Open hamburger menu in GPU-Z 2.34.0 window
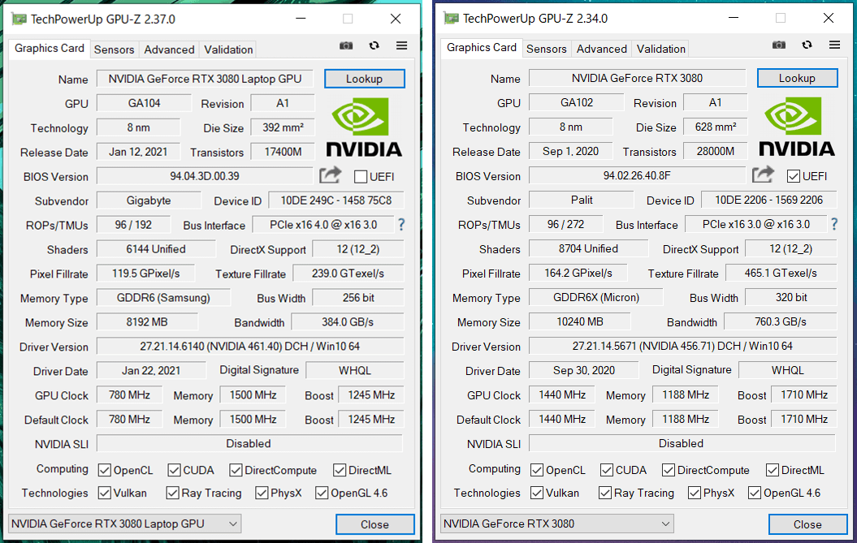 pos(834,45)
